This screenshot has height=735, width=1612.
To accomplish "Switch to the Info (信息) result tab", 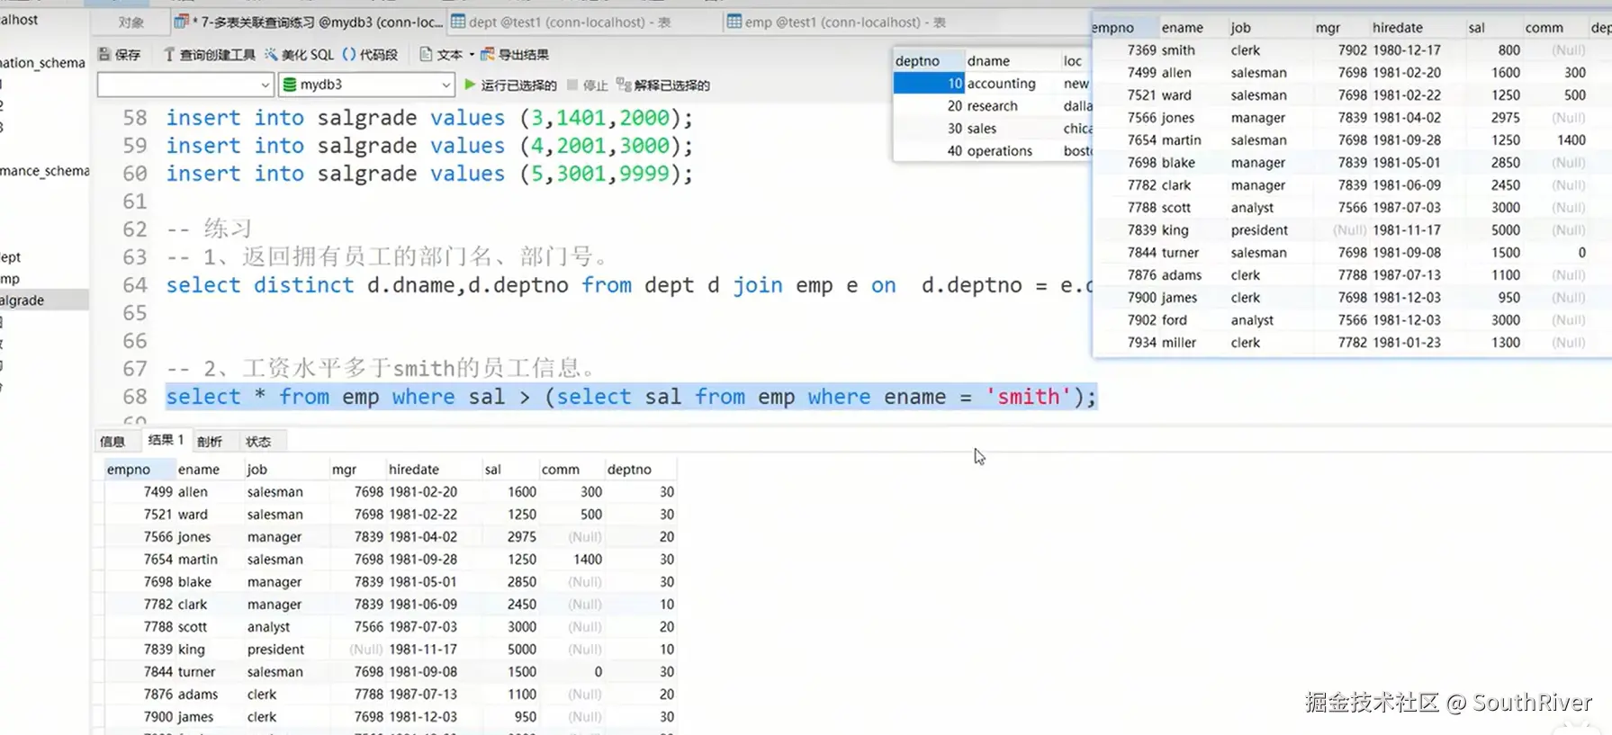I will pos(113,441).
